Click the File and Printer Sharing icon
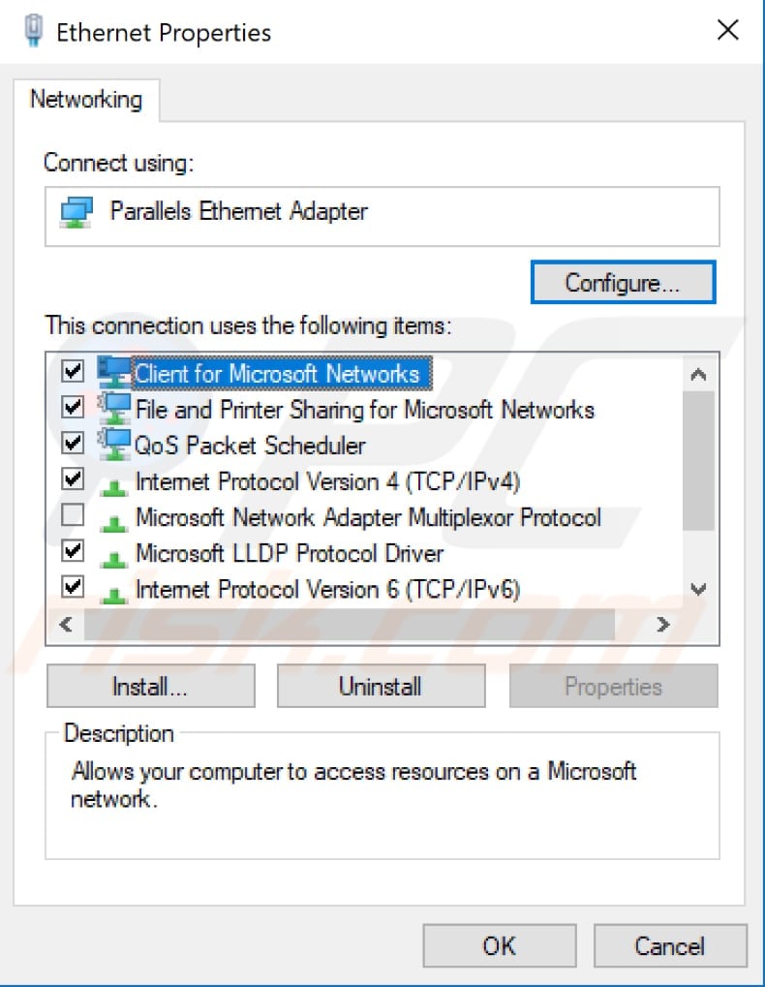765x987 pixels. point(116,409)
